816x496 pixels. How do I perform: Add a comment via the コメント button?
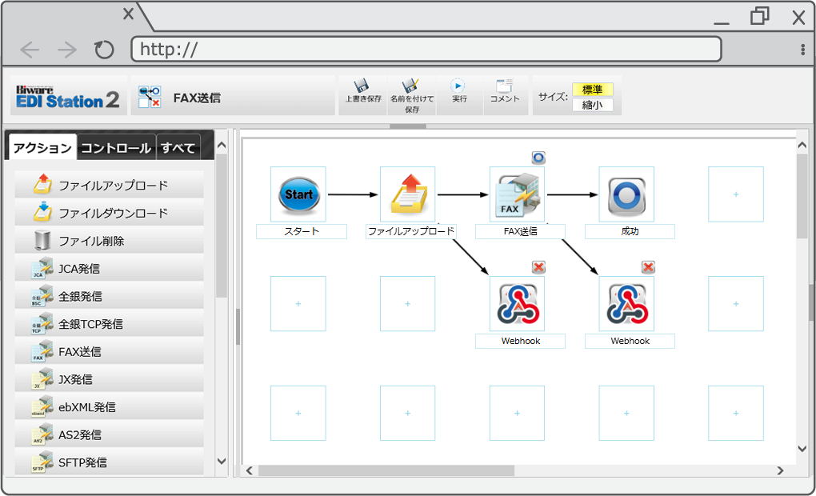pos(505,92)
